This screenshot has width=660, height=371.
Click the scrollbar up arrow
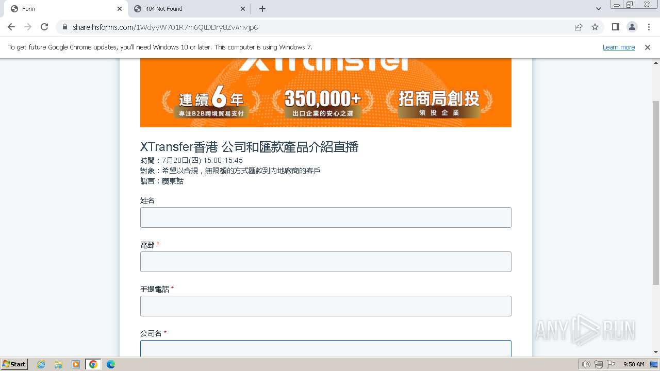(x=656, y=62)
